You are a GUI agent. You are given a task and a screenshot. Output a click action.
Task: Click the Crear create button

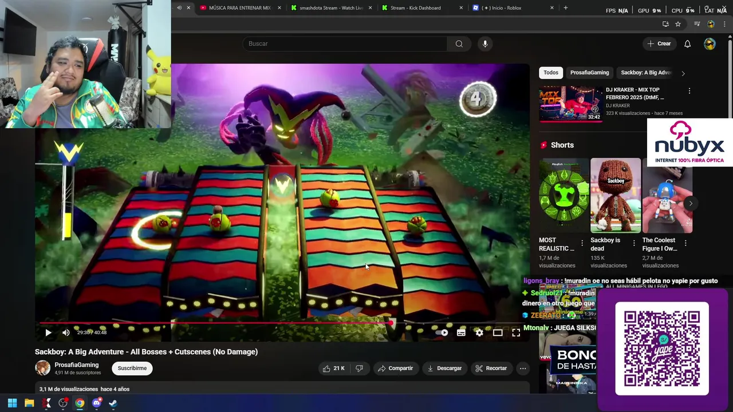point(659,43)
